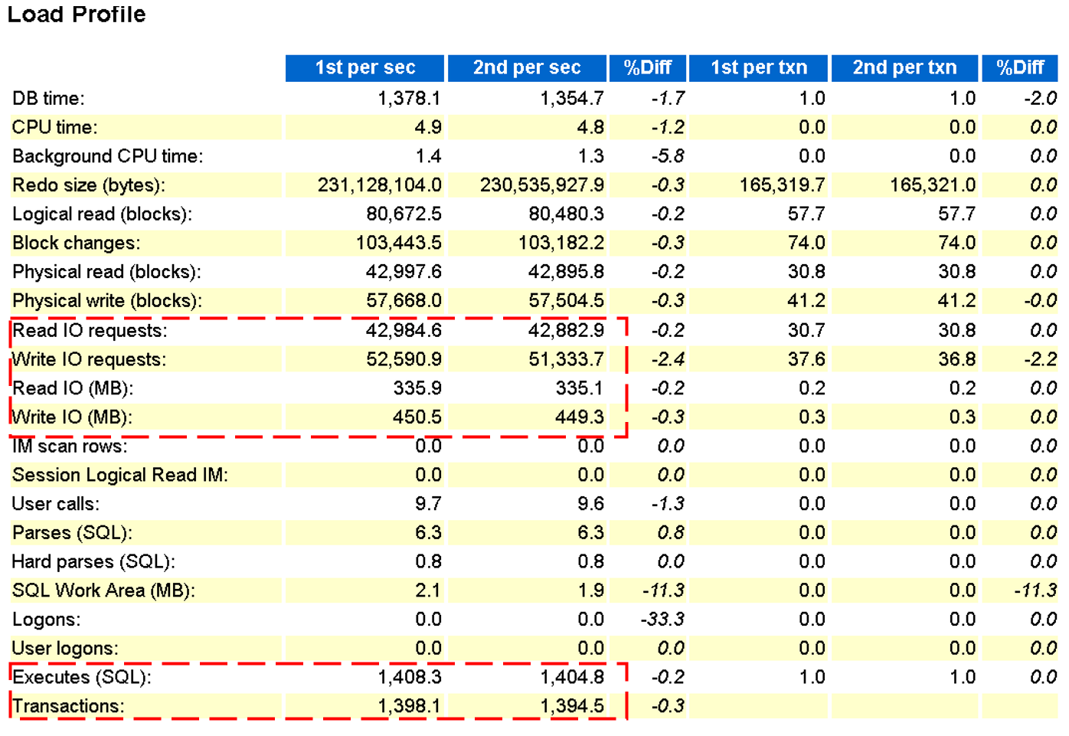Select the "SQL Work Area (MB):" label
The width and height of the screenshot is (1069, 736).
tap(103, 591)
